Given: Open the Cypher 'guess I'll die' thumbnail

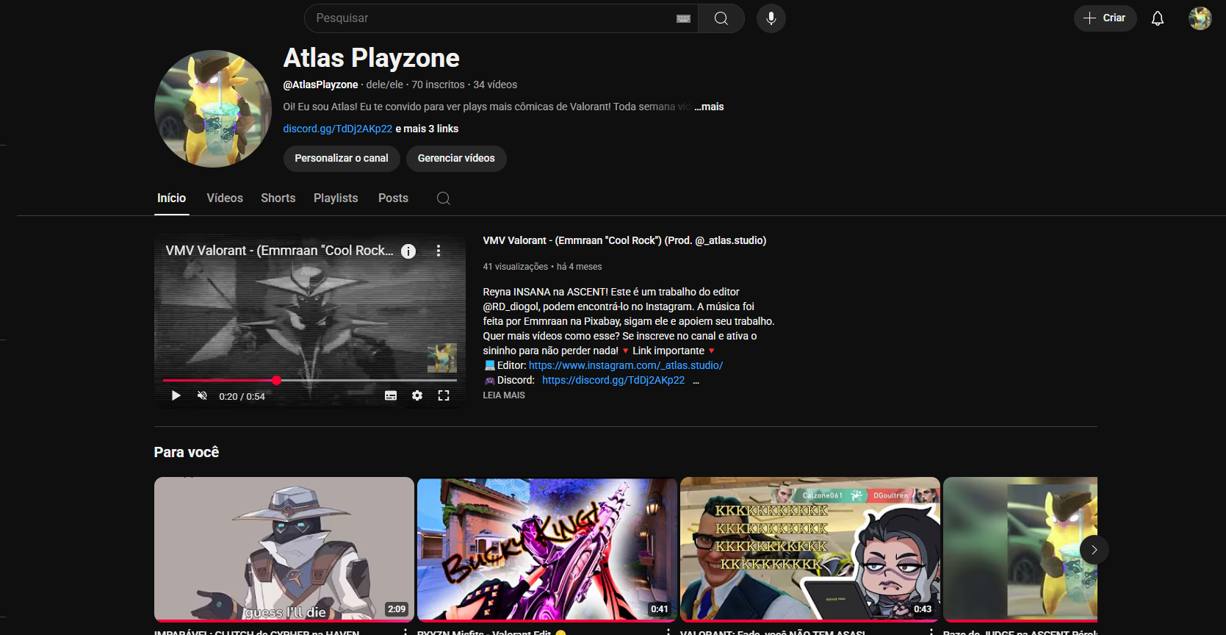Looking at the screenshot, I should point(284,549).
